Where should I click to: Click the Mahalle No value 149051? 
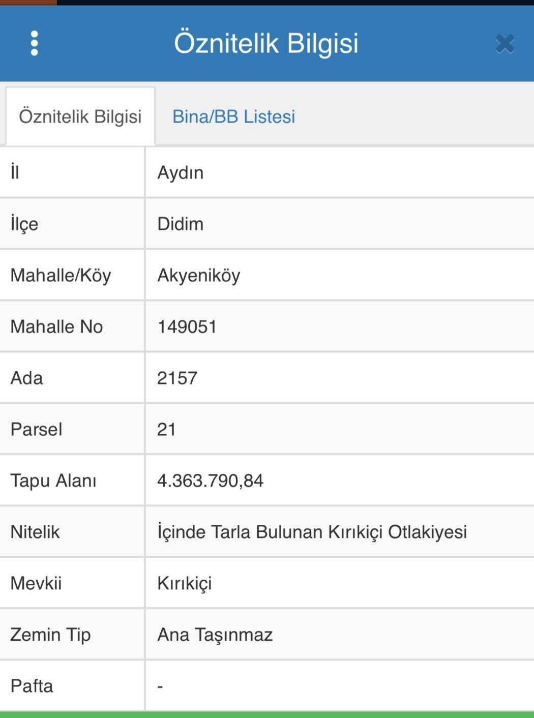(x=187, y=326)
